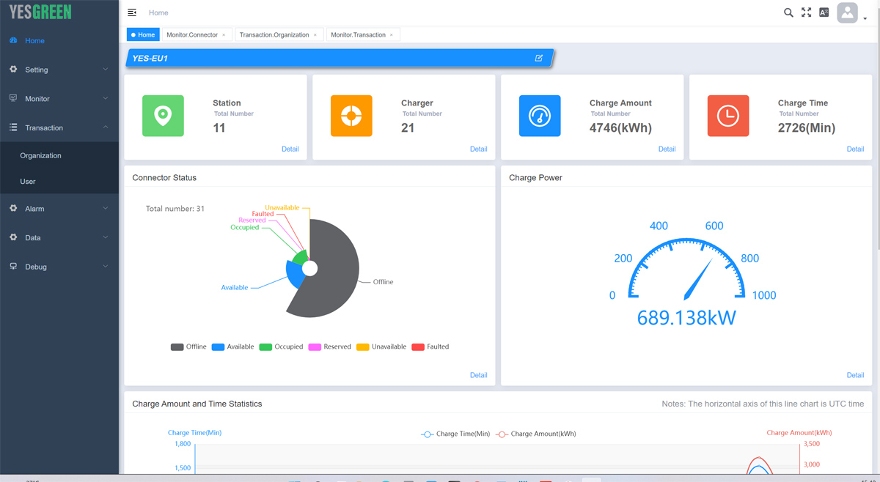880x482 pixels.
Task: Collapse the Transaction menu chevron
Action: pos(106,127)
